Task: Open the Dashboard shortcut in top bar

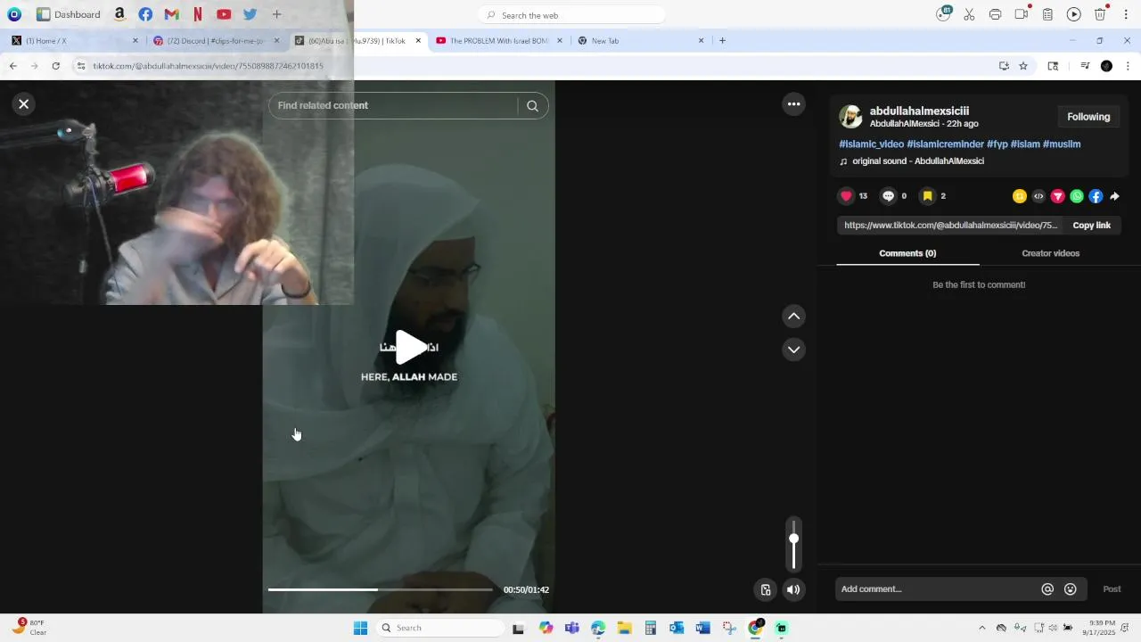Action: (x=69, y=14)
